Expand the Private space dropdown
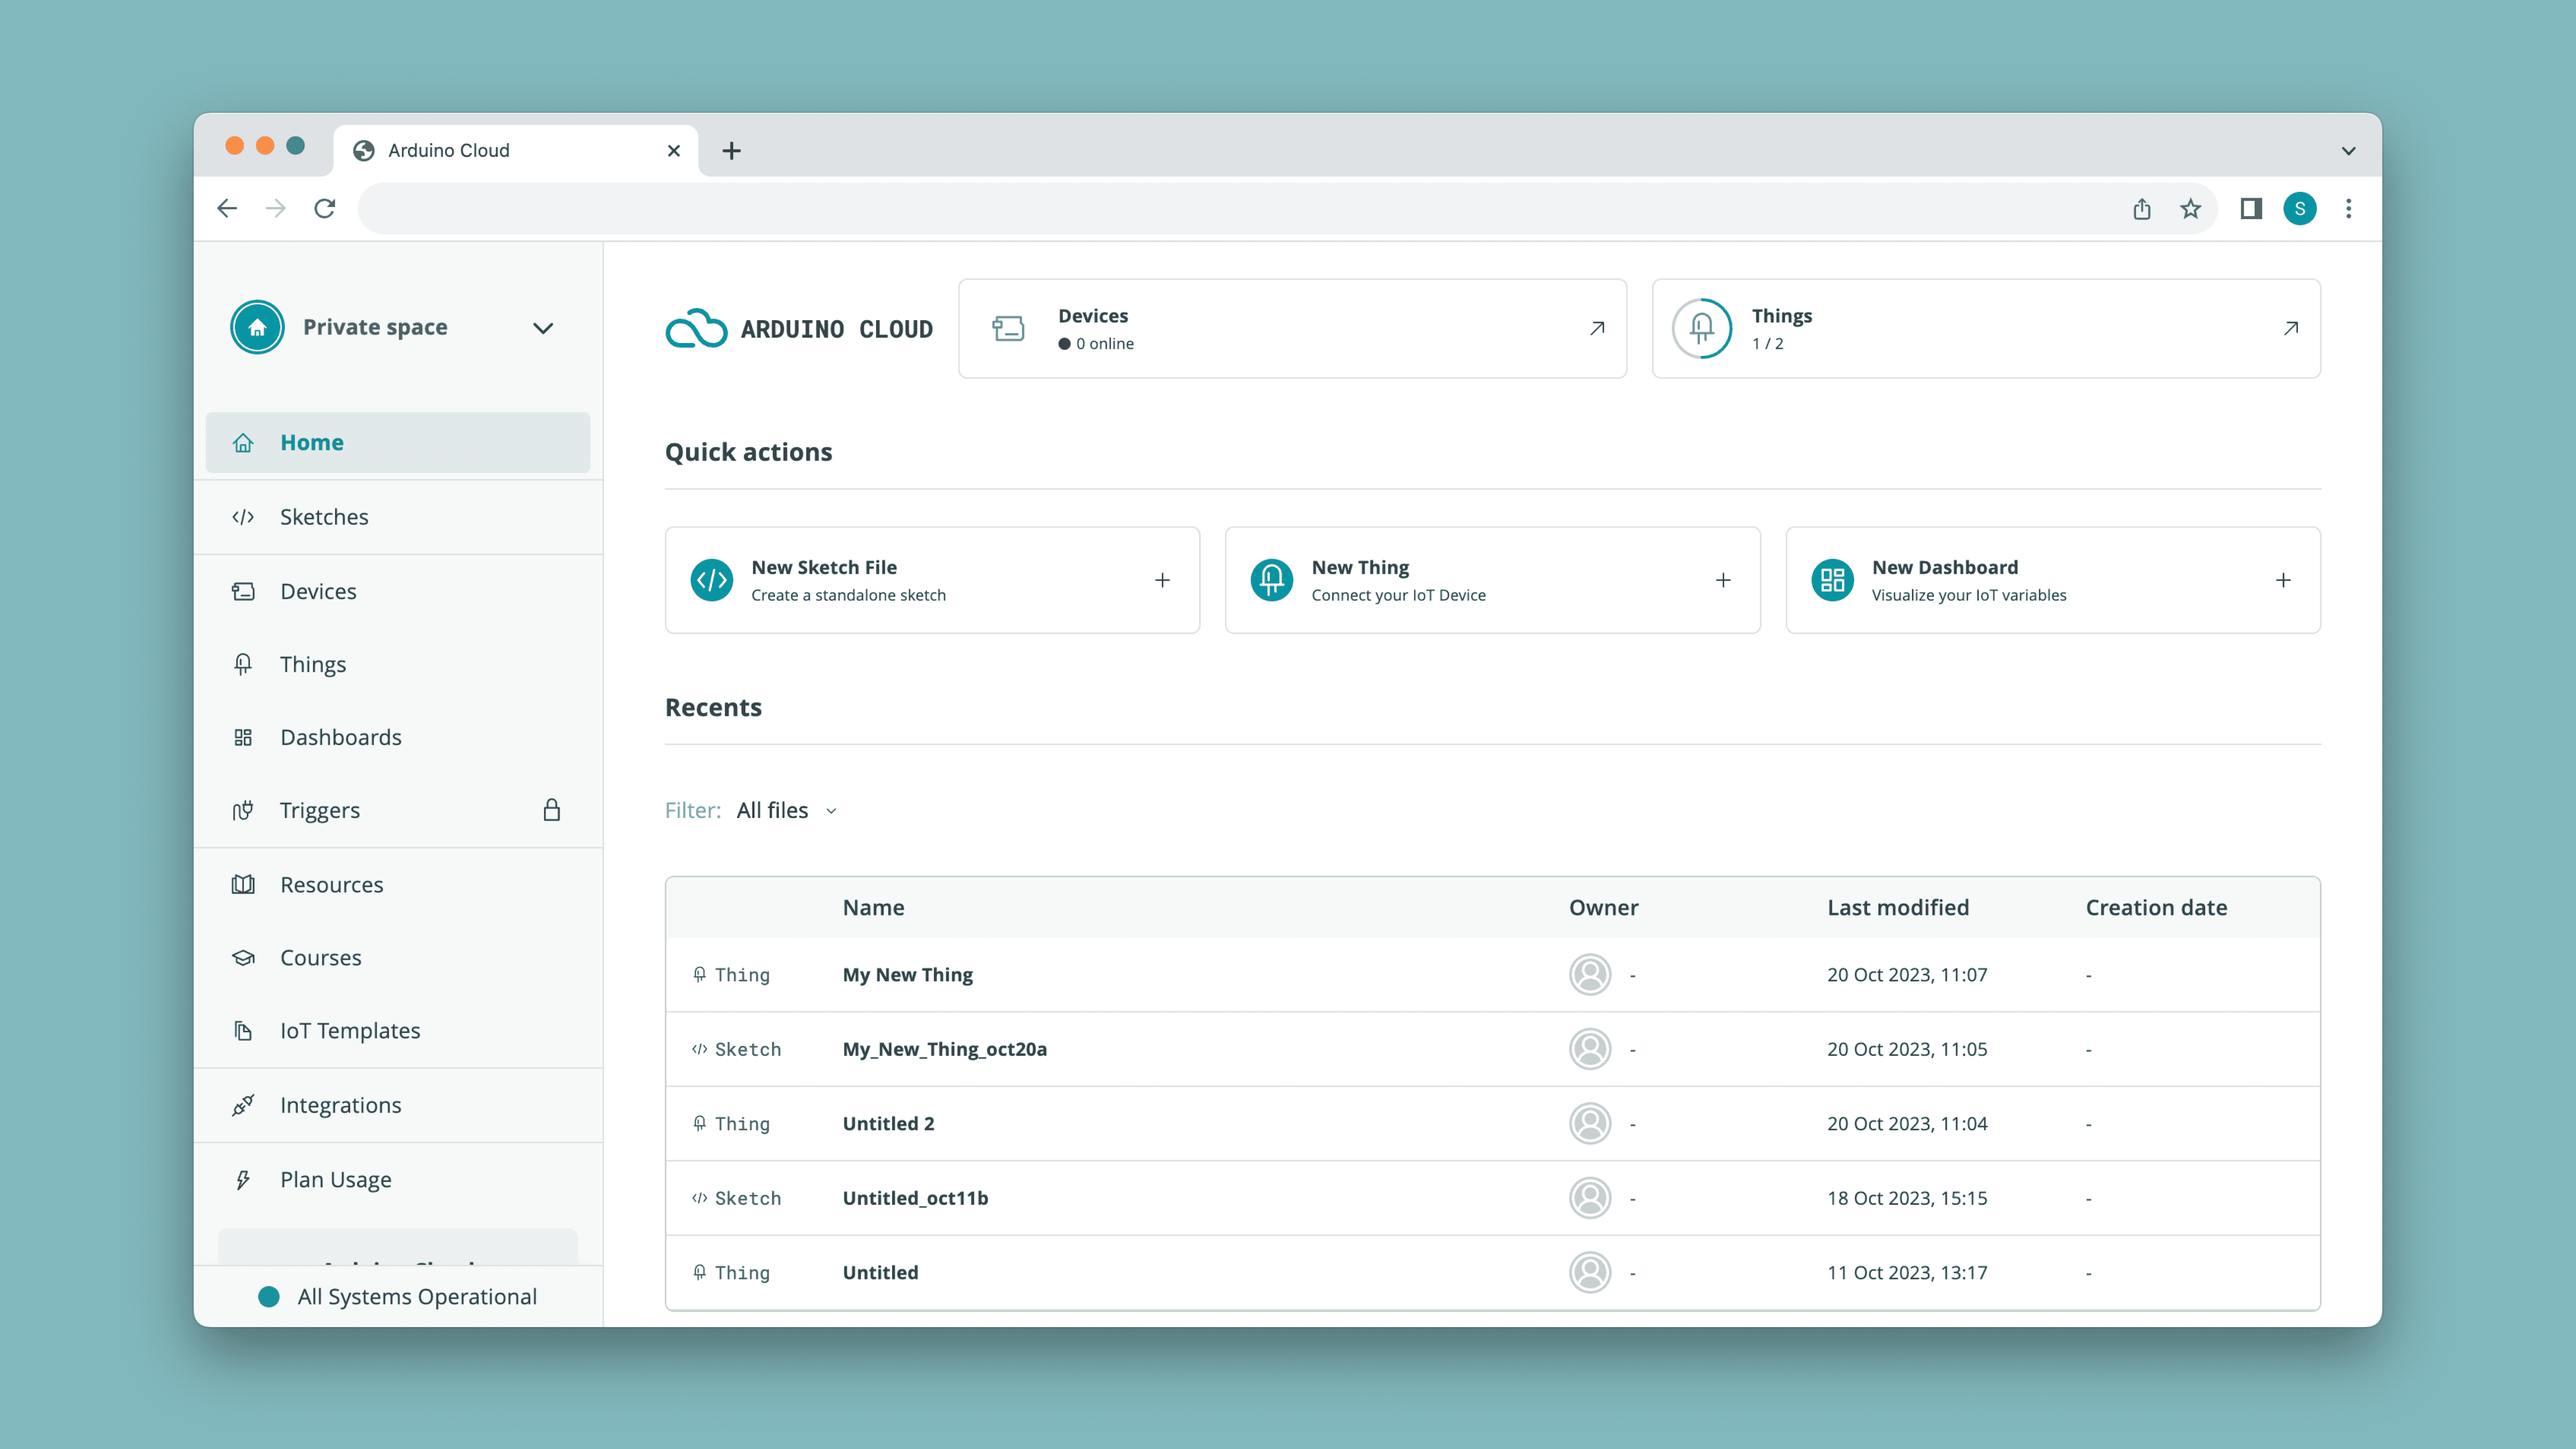 (543, 328)
